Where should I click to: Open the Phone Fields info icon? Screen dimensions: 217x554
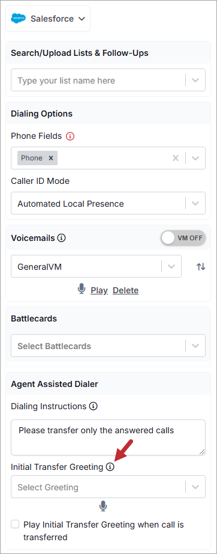(70, 136)
